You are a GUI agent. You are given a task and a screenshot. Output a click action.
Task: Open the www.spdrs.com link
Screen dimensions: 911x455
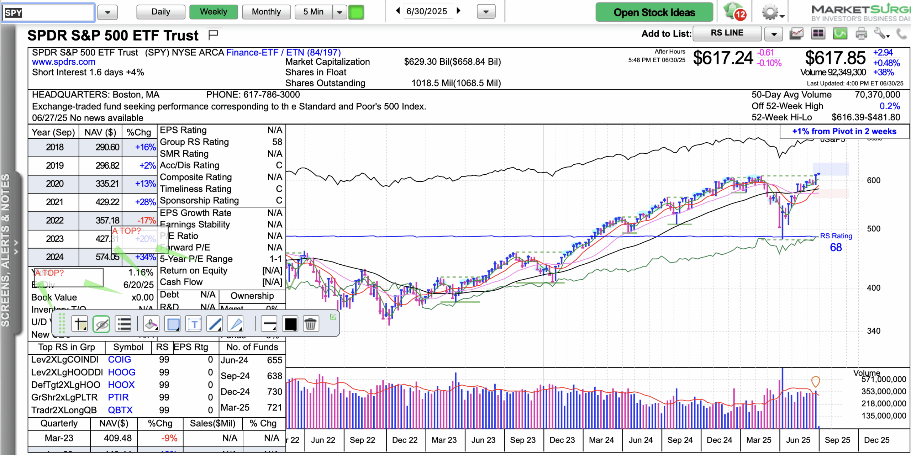pos(64,62)
